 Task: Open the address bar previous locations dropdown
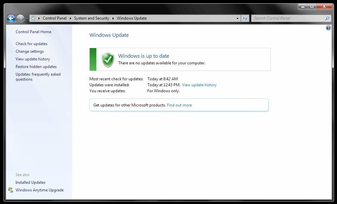[237, 19]
